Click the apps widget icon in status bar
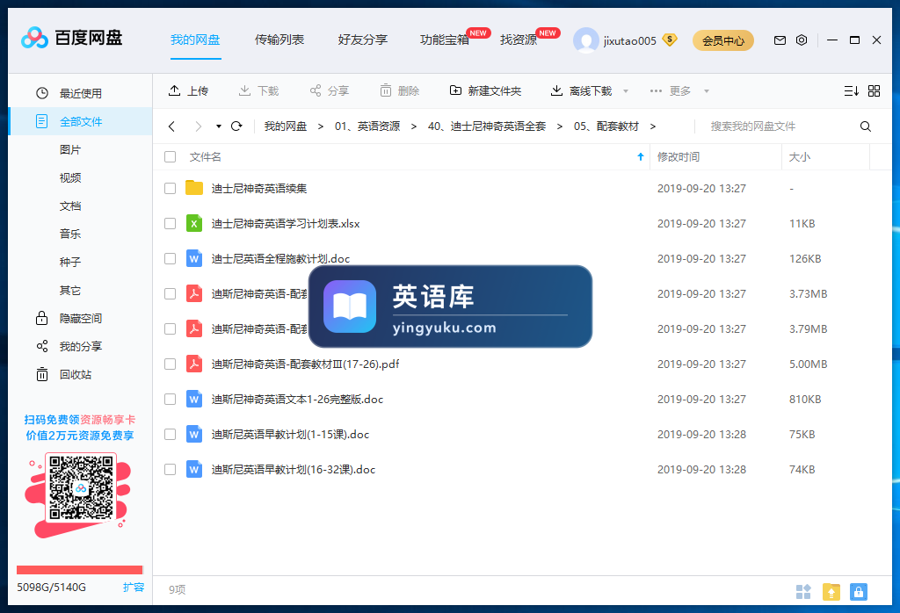Image resolution: width=900 pixels, height=613 pixels. 803,592
